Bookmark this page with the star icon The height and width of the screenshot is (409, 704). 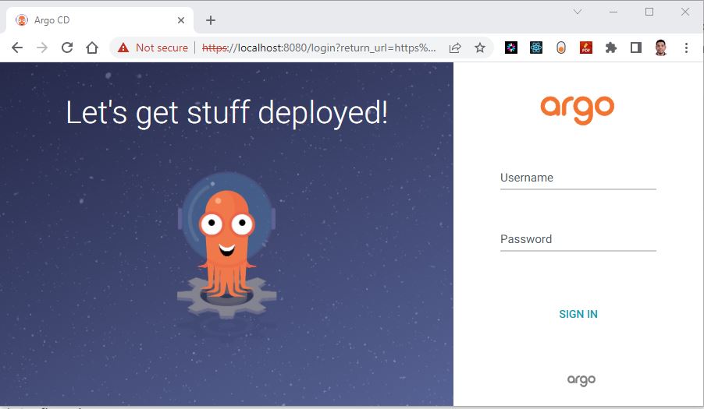480,48
